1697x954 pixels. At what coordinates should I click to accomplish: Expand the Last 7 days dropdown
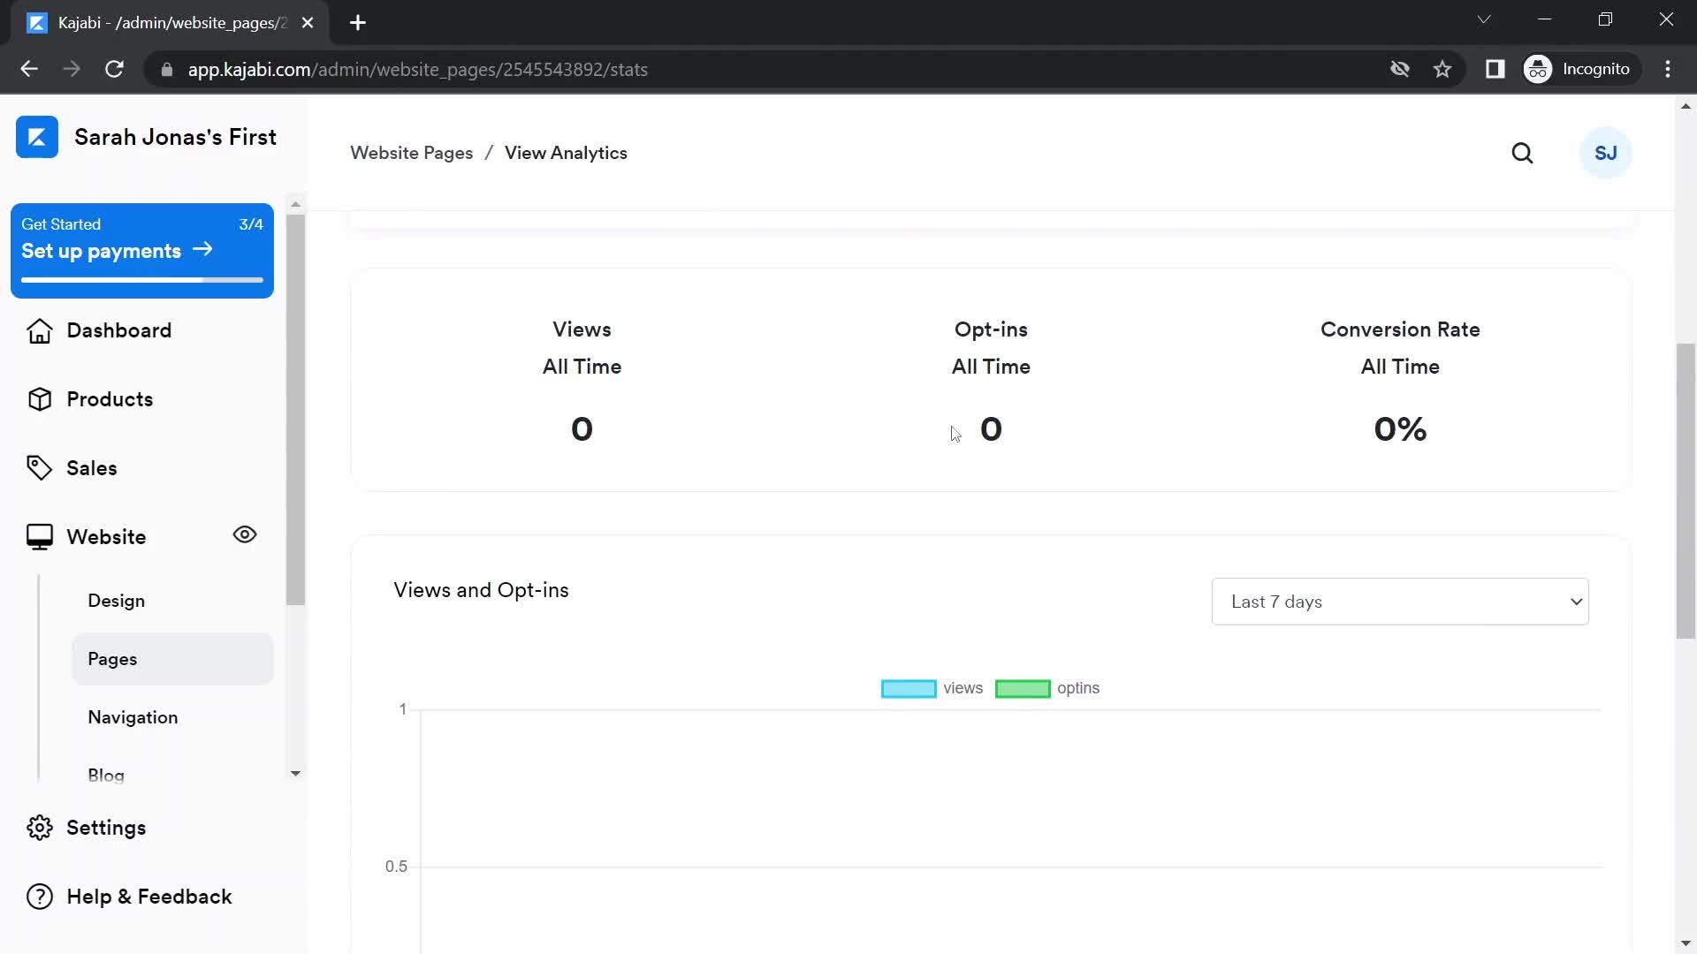(x=1400, y=601)
